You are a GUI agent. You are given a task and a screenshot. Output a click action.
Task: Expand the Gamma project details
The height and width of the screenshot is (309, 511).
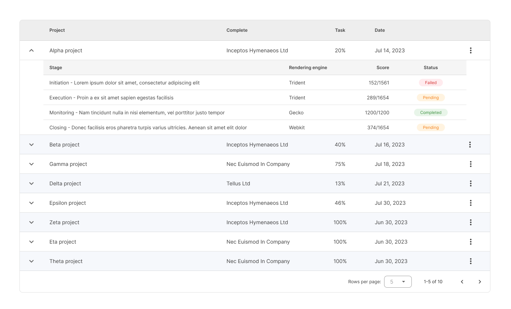[x=31, y=164]
